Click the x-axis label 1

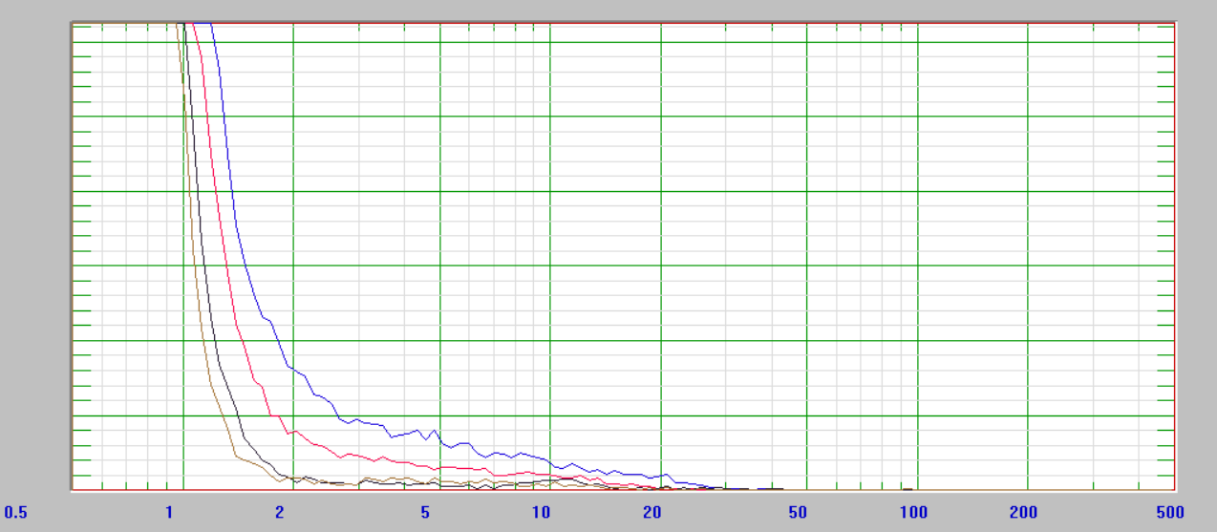coord(169,512)
